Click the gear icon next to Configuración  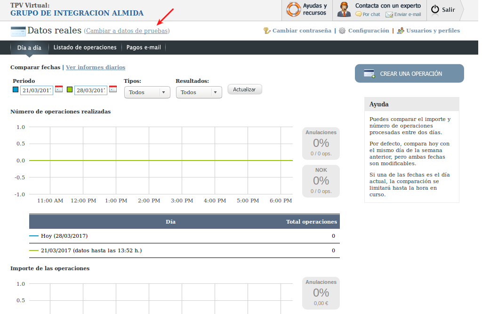(342, 31)
